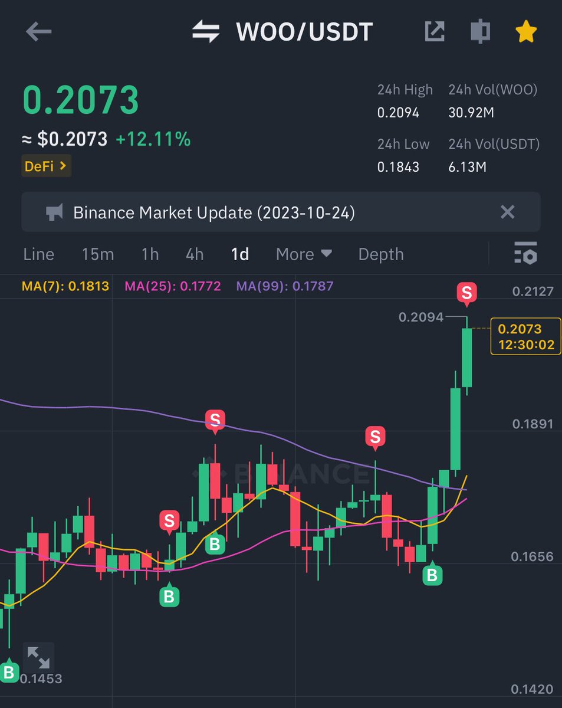Screen dimensions: 562x708
Task: Select the 1h interval
Action: [150, 254]
